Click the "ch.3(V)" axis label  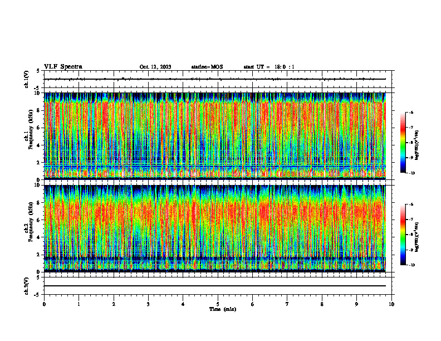(x=26, y=286)
